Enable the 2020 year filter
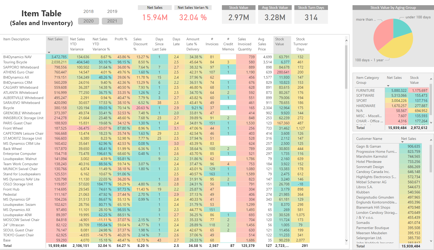This screenshot has height=250, width=434. point(88,21)
